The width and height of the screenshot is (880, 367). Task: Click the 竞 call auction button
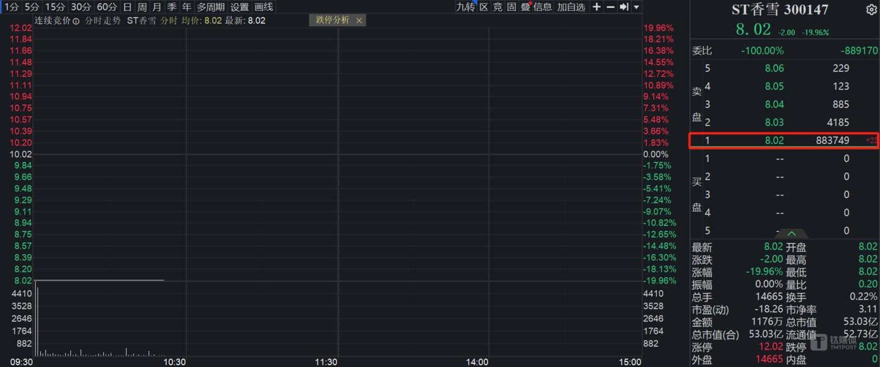[x=498, y=7]
